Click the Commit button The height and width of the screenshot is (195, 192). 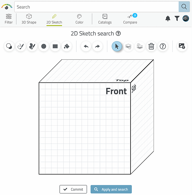tap(73, 189)
